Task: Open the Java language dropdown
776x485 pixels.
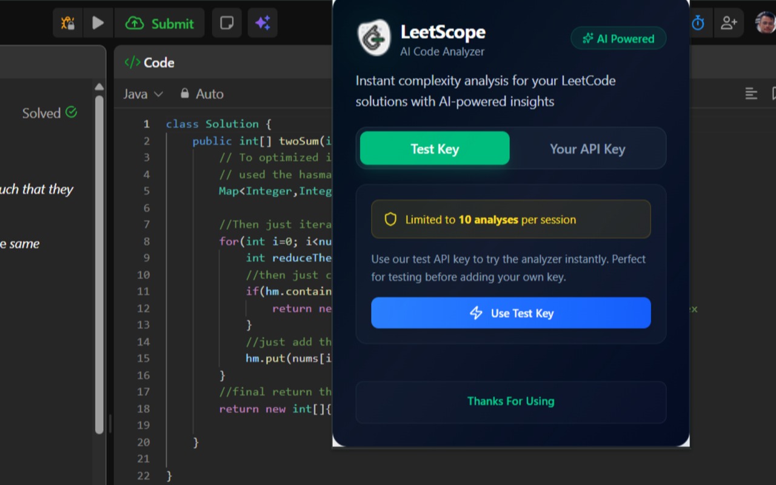Action: click(x=143, y=94)
